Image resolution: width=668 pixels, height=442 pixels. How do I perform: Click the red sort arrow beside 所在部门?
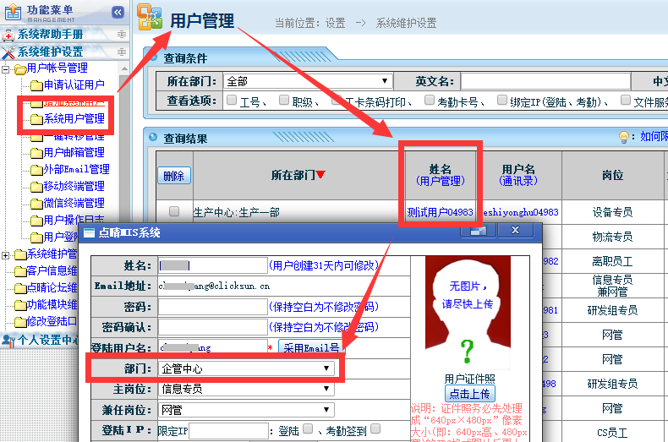pos(320,176)
